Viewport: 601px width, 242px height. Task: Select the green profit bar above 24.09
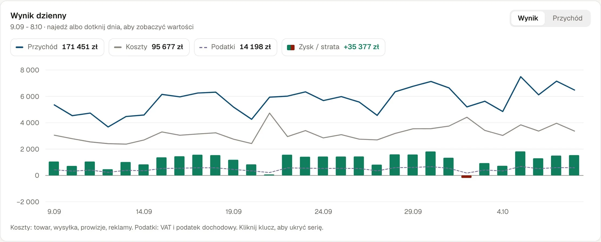point(323,166)
